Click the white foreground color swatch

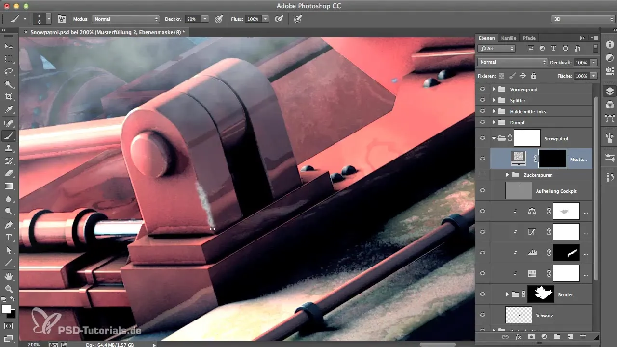click(6, 309)
